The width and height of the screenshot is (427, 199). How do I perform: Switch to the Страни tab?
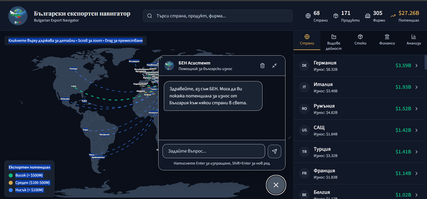click(x=307, y=40)
